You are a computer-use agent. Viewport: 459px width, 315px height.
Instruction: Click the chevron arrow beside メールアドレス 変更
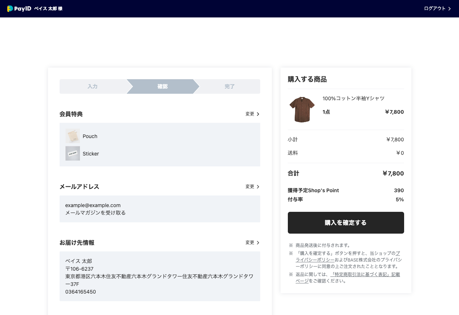click(258, 187)
